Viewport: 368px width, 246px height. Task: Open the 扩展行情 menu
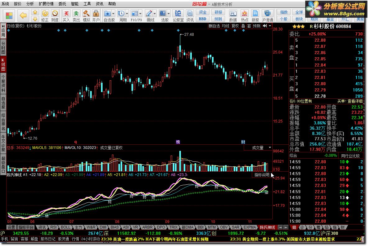pyautogui.click(x=46, y=4)
